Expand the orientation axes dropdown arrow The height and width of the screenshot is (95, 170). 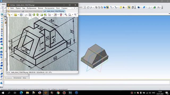point(93,7)
